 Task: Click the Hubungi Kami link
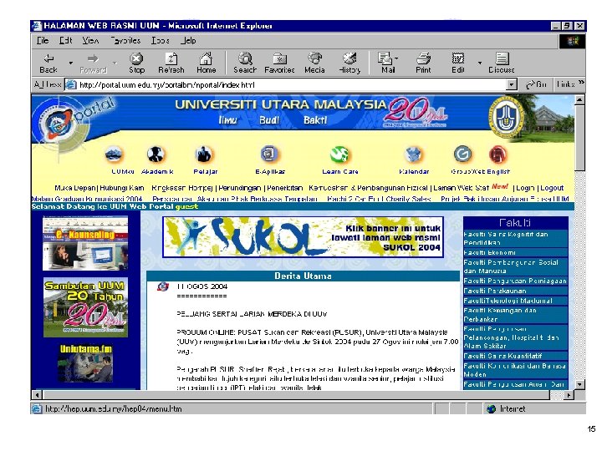122,188
